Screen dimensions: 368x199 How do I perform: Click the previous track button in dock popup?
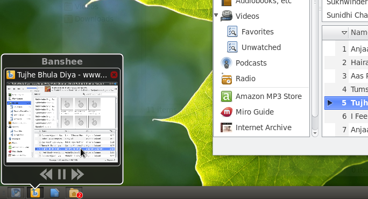(46, 174)
